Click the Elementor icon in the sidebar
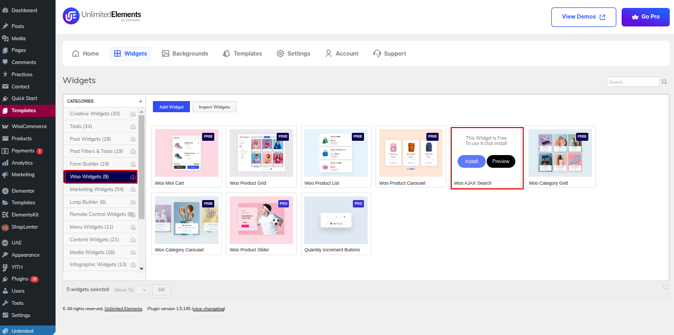Viewport: 674px width, 335px height. point(5,191)
